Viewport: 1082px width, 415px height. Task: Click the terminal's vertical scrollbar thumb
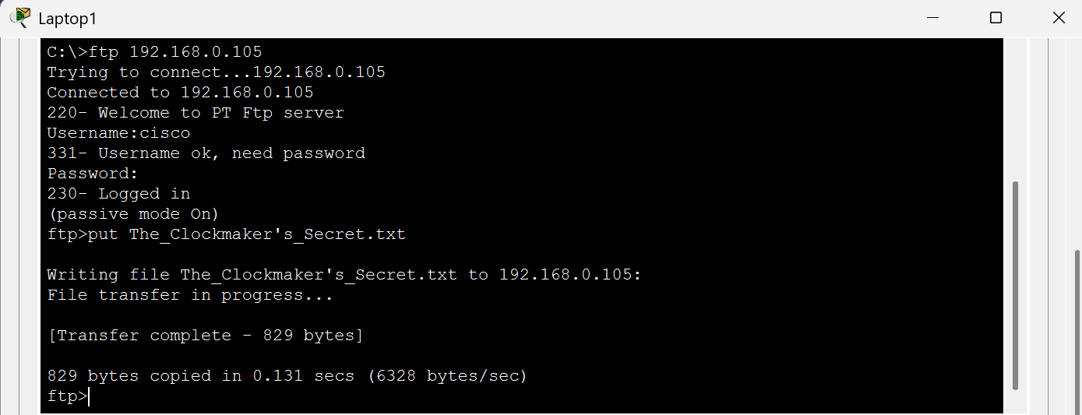(x=1015, y=284)
